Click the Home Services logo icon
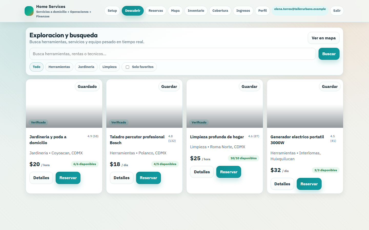The width and height of the screenshot is (369, 230). [29, 11]
